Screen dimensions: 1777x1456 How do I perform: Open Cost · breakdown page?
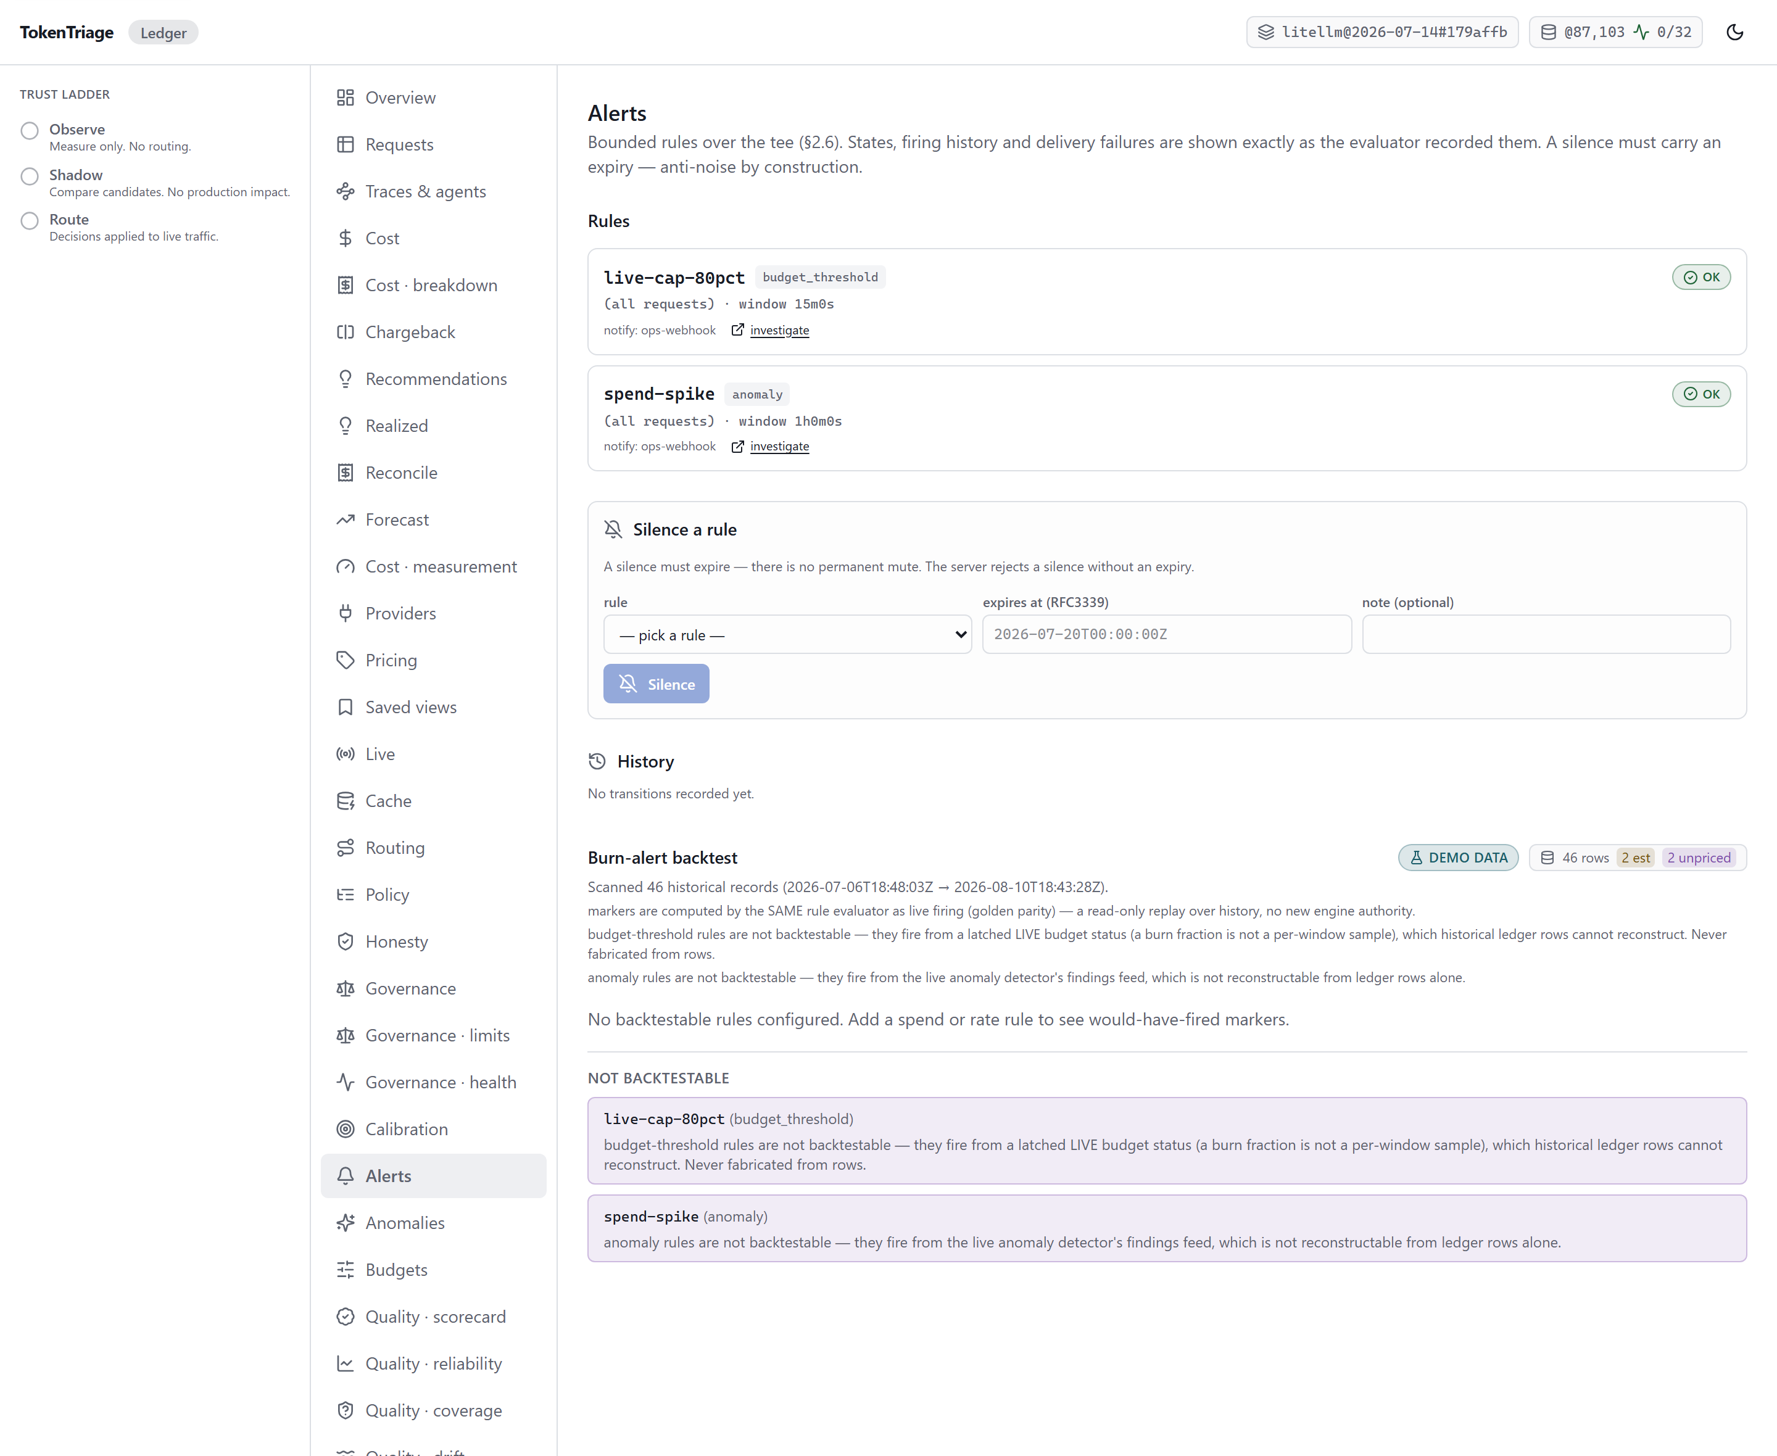(x=434, y=285)
